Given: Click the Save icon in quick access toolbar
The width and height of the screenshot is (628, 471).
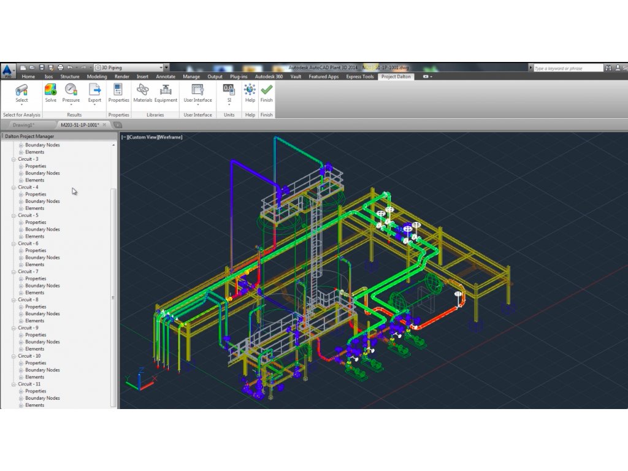Looking at the screenshot, I should (x=42, y=67).
